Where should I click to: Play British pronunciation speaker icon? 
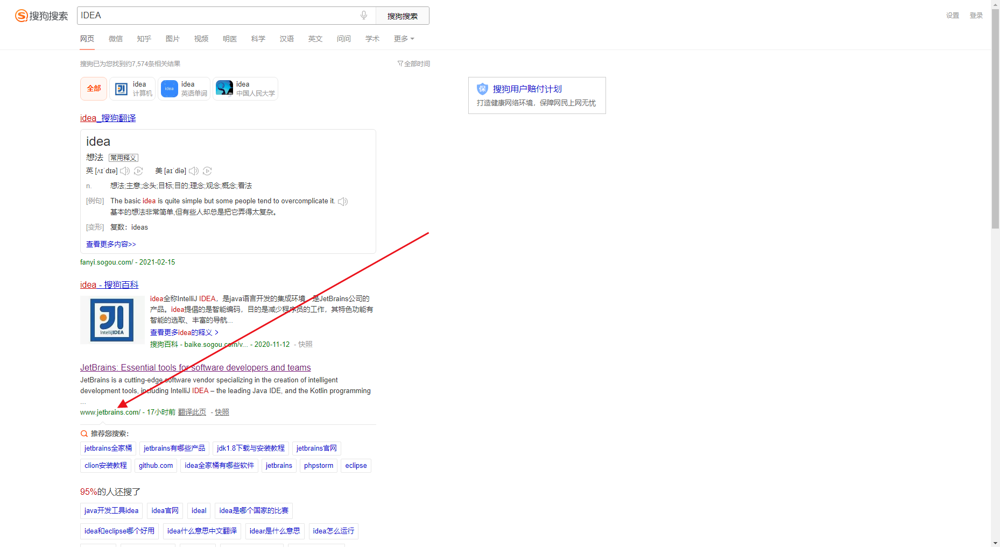pos(125,171)
